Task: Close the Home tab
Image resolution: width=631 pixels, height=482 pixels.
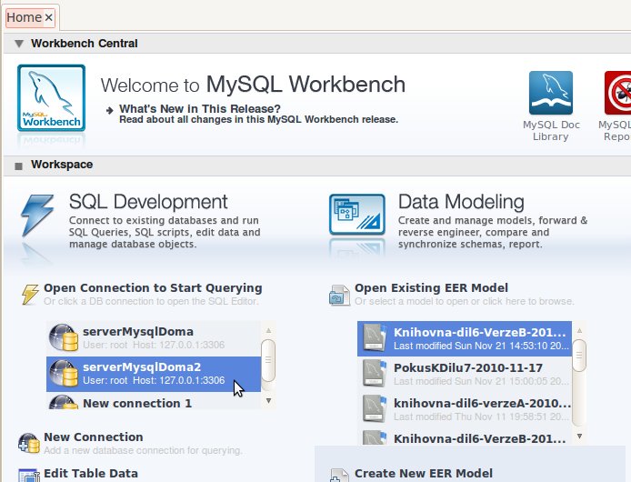Action: click(x=49, y=17)
